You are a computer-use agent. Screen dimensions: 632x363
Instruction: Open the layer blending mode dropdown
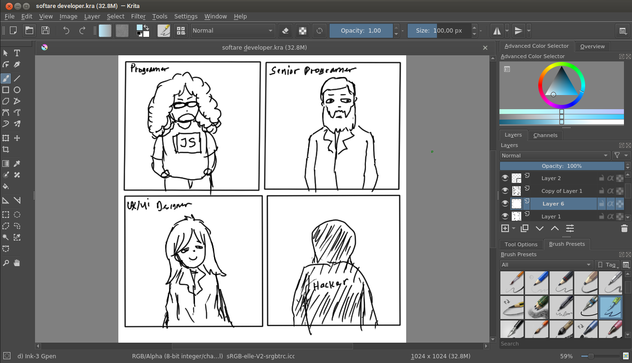[555, 156]
